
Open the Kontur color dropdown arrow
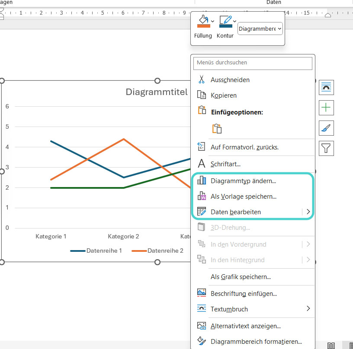click(x=234, y=21)
